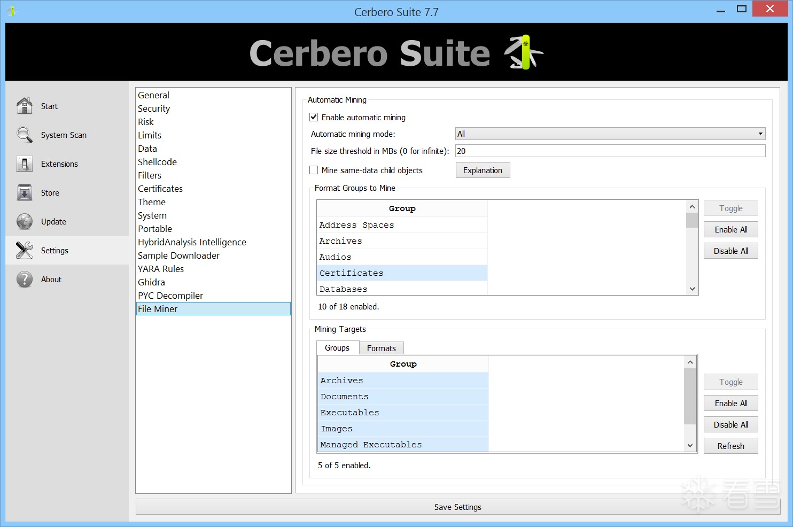This screenshot has height=527, width=793.
Task: Click the Mining Targets Group column header
Action: point(403,364)
